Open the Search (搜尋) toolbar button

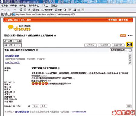[36, 10]
